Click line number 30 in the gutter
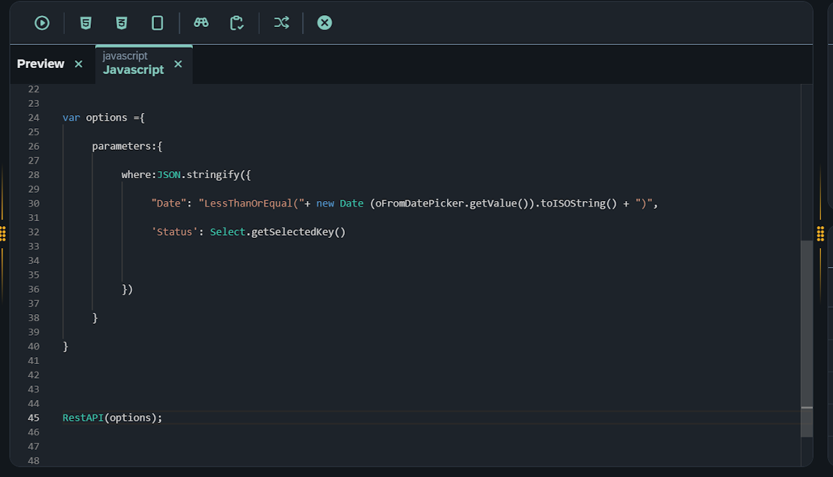The width and height of the screenshot is (833, 477). coord(33,203)
